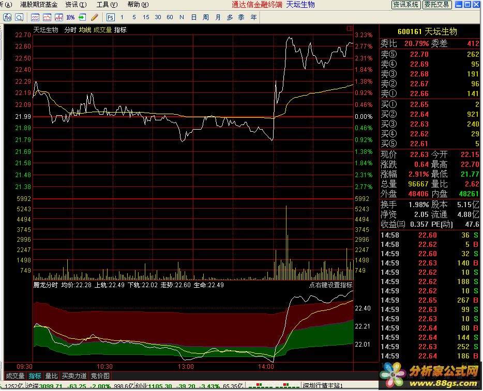Select the 竞价图 bottom tab
The height and width of the screenshot is (391, 483).
(100, 376)
